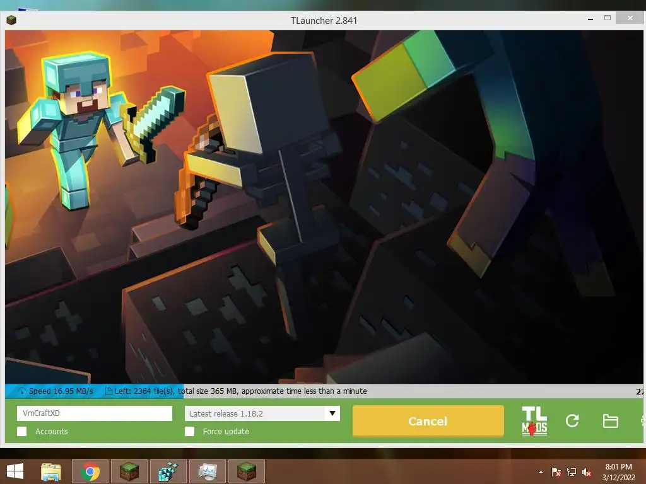This screenshot has width=646, height=484.
Task: Click the version dropdown arrow
Action: 332,413
